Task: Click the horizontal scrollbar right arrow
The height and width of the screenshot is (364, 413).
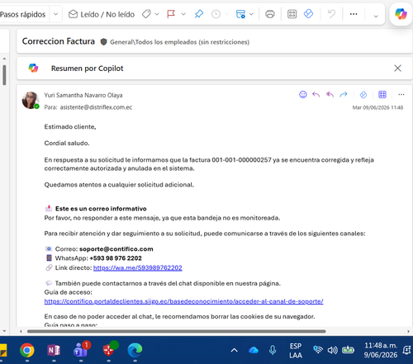Action: [x=408, y=331]
